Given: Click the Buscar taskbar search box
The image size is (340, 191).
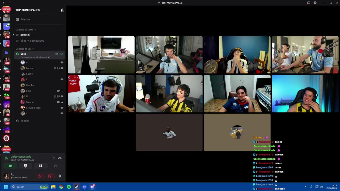Looking at the screenshot, I should coord(30,187).
